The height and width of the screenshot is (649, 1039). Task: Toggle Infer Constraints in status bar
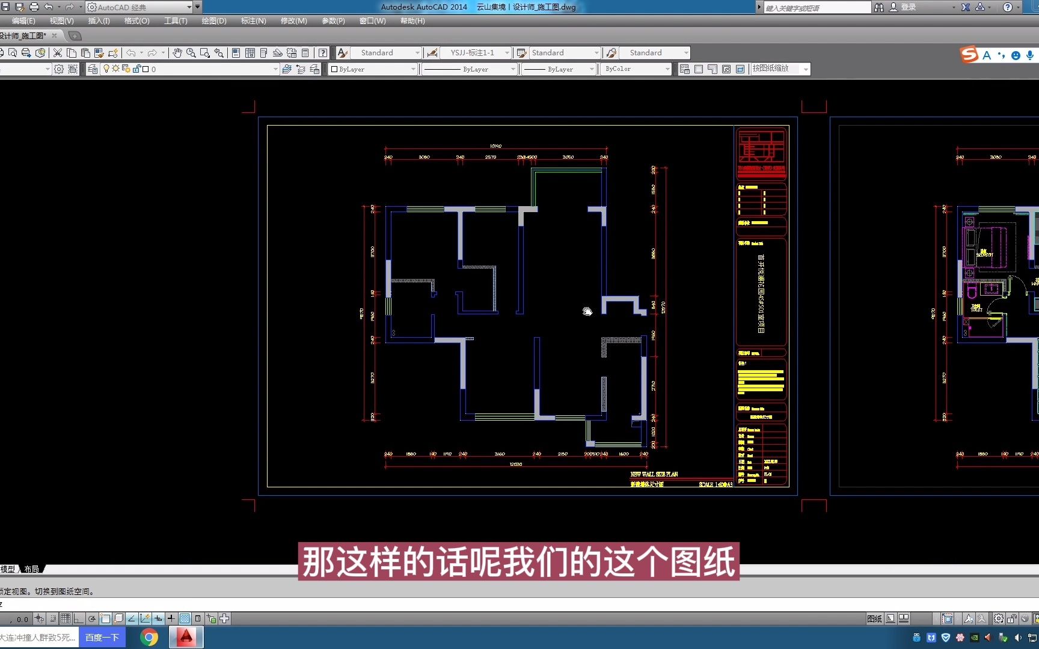(x=39, y=618)
